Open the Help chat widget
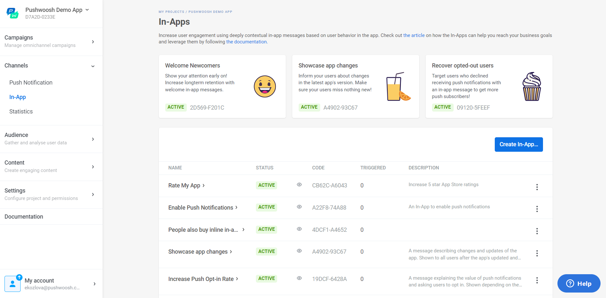This screenshot has height=298, width=606. point(579,284)
